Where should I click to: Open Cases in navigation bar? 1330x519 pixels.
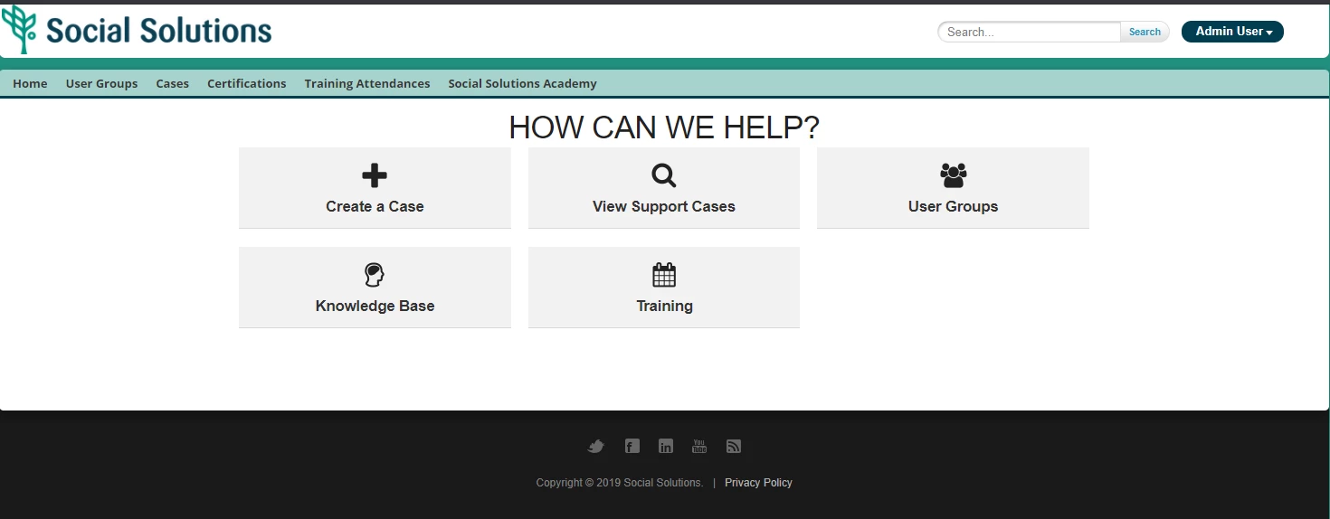pos(172,83)
